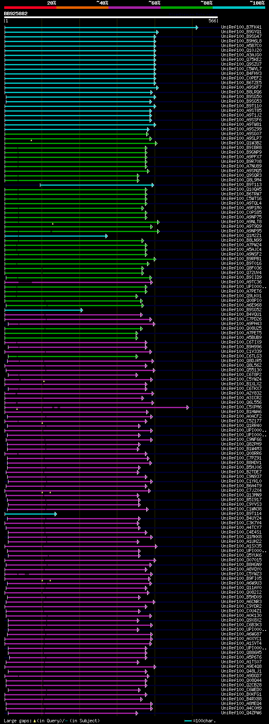Click the short cyan bar for UniRef100_B9SG52

click(44, 310)
